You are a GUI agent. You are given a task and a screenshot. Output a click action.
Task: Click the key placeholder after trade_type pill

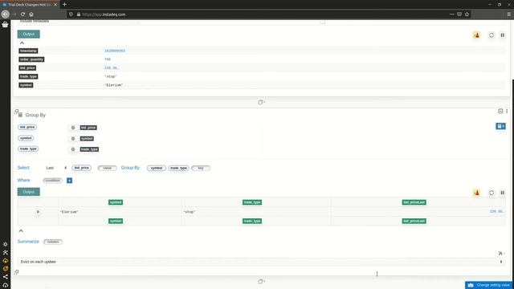point(201,168)
